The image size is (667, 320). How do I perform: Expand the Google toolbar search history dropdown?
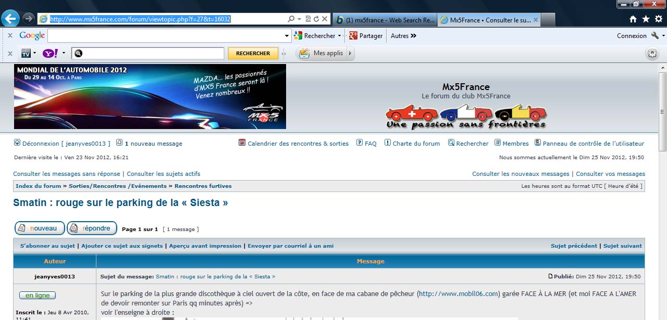pyautogui.click(x=287, y=36)
